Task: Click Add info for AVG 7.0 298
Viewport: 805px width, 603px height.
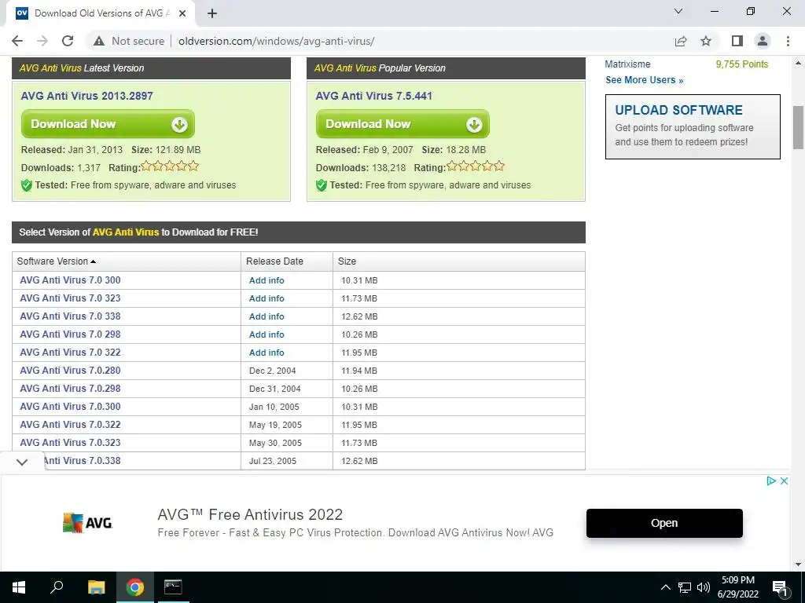Action: [266, 334]
